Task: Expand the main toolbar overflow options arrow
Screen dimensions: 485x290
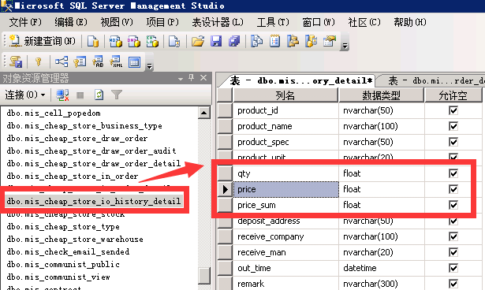Action: click(x=345, y=46)
